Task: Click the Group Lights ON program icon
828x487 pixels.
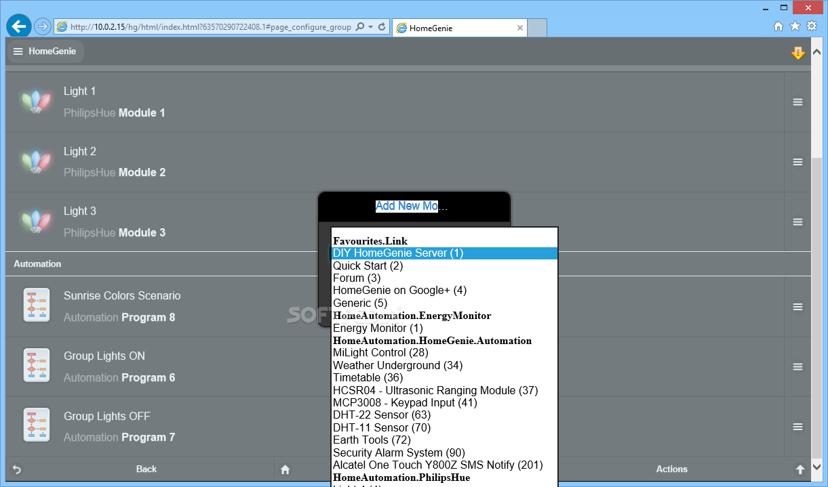Action: click(37, 366)
